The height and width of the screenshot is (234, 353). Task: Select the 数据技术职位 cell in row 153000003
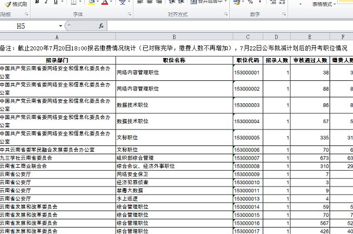coord(174,105)
